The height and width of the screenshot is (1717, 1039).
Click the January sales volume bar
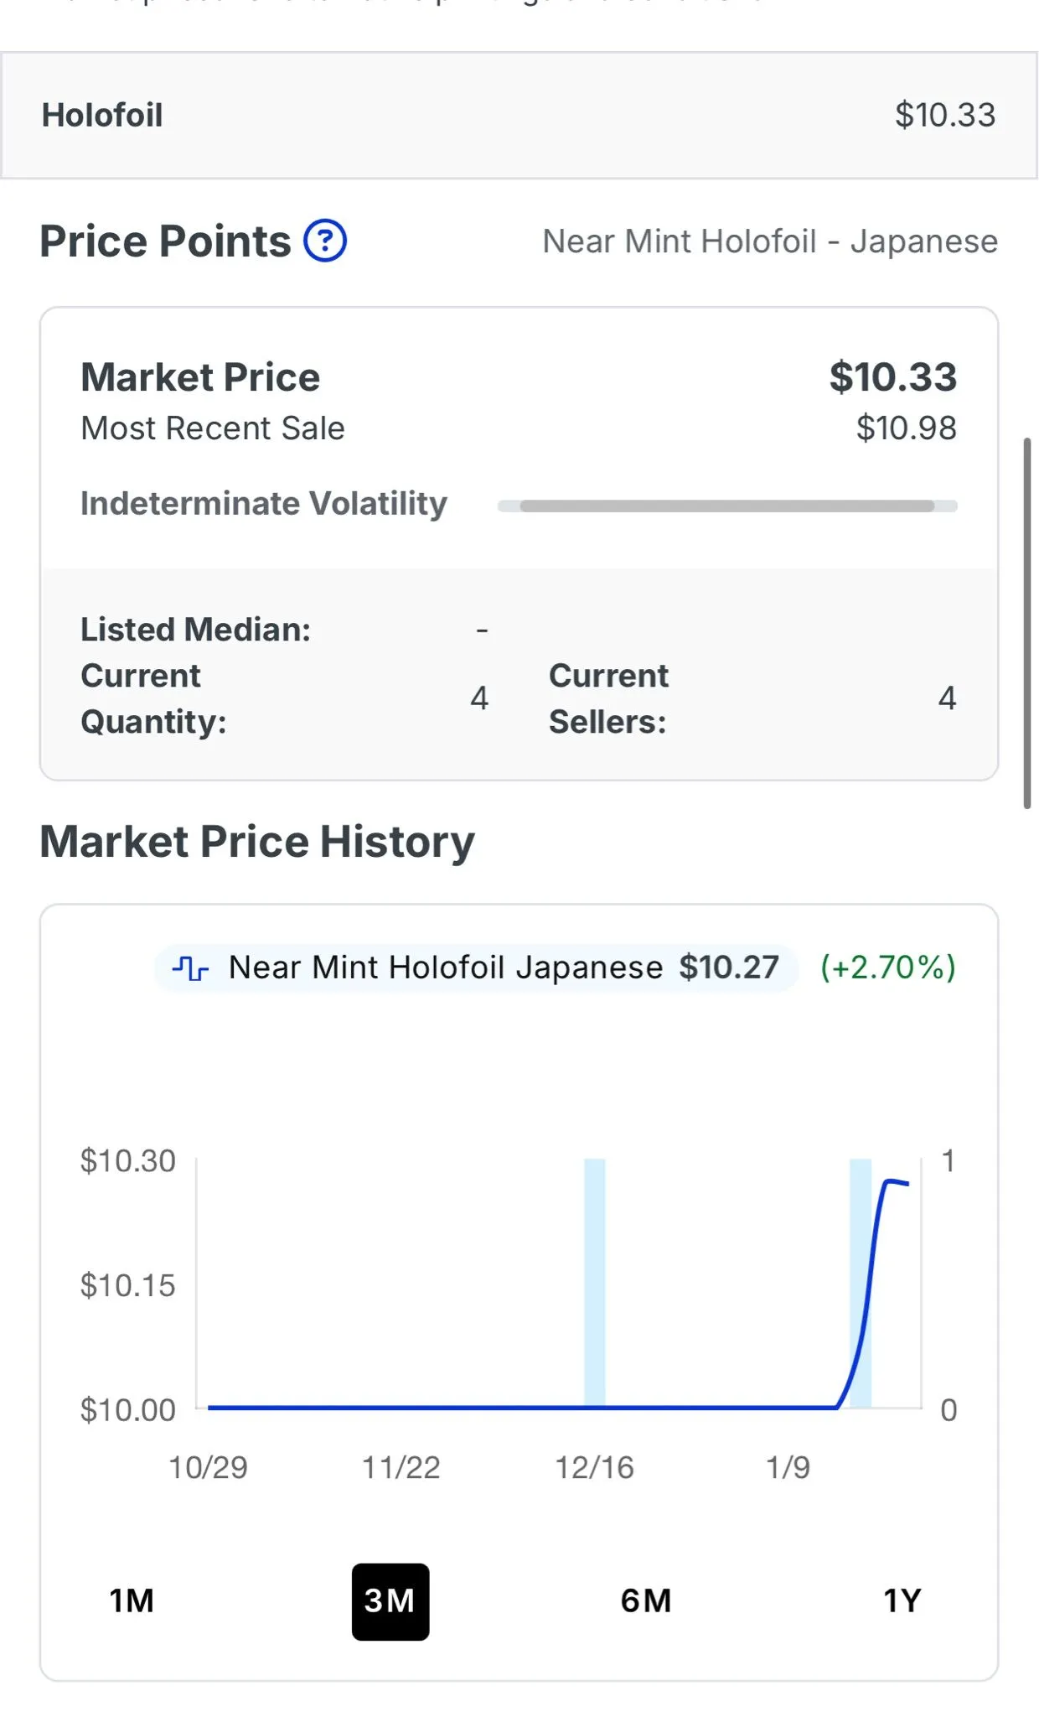tap(861, 1283)
